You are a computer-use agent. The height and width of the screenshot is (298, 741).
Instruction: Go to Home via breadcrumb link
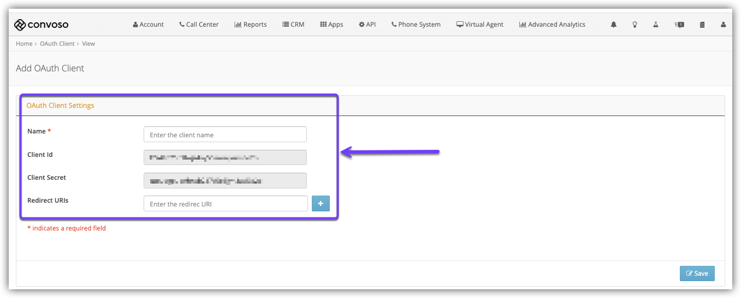(x=24, y=44)
